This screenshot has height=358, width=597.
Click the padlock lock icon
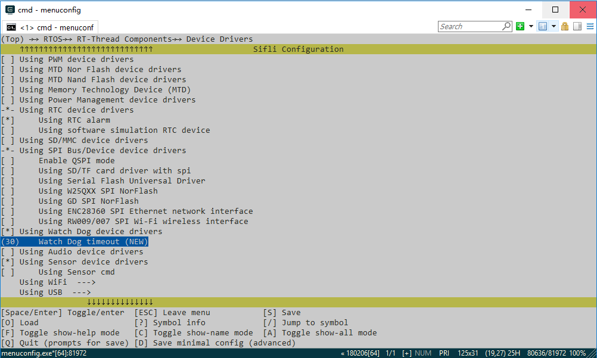click(x=565, y=26)
